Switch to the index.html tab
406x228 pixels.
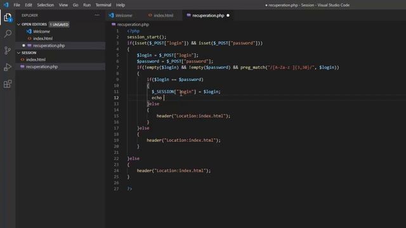[x=164, y=15]
